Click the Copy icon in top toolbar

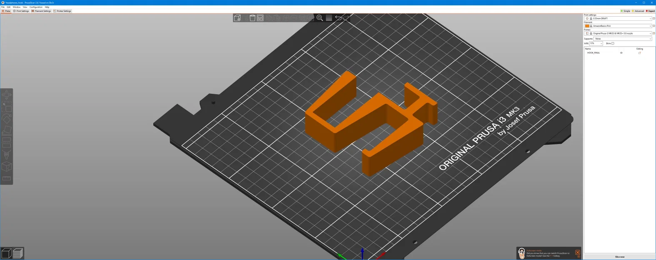269,18
